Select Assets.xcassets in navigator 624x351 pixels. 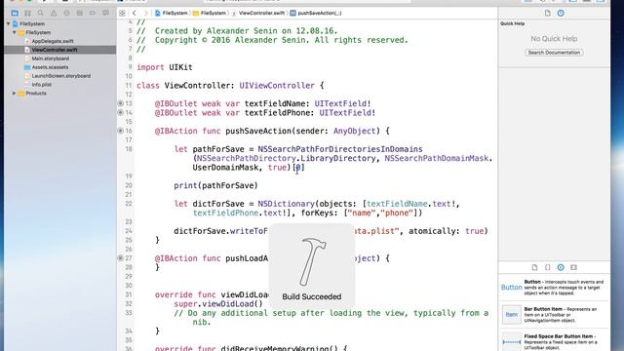click(x=50, y=67)
